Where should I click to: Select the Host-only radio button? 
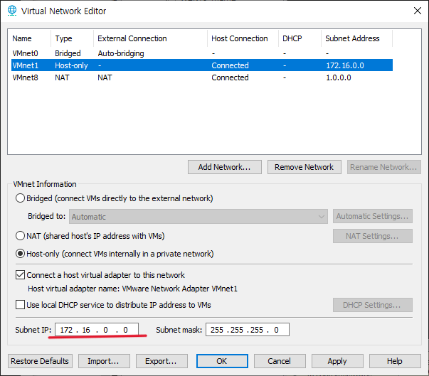point(20,254)
